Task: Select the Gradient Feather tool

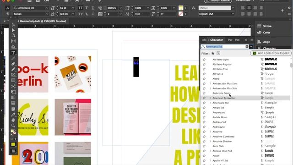Action: click(x=13, y=103)
